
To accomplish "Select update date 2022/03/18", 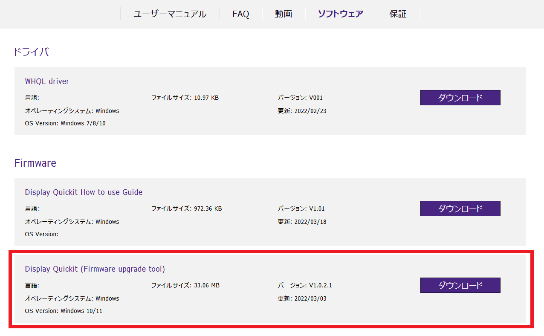I will pos(302,222).
